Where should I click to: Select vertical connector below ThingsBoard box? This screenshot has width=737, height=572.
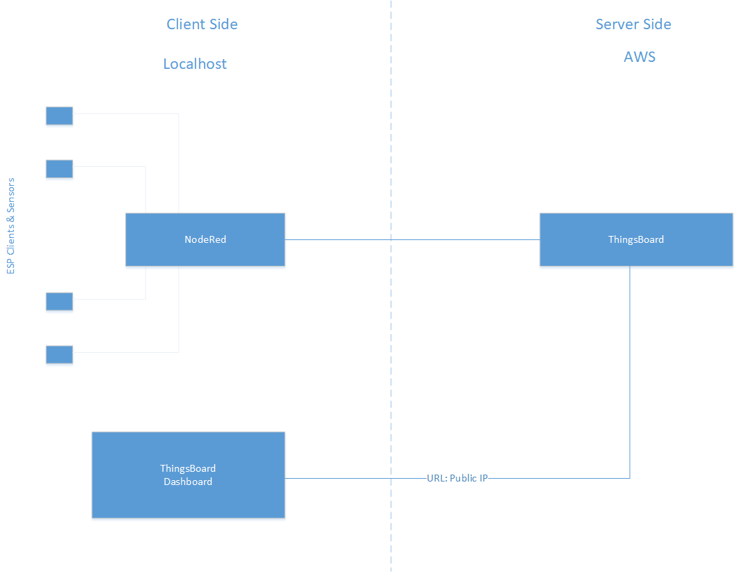[630, 372]
